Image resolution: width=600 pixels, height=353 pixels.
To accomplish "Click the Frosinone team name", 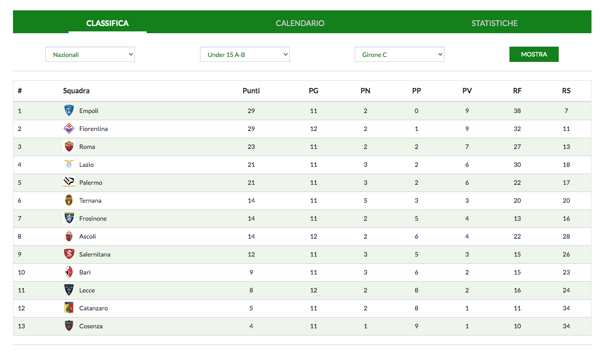I will click(x=93, y=218).
